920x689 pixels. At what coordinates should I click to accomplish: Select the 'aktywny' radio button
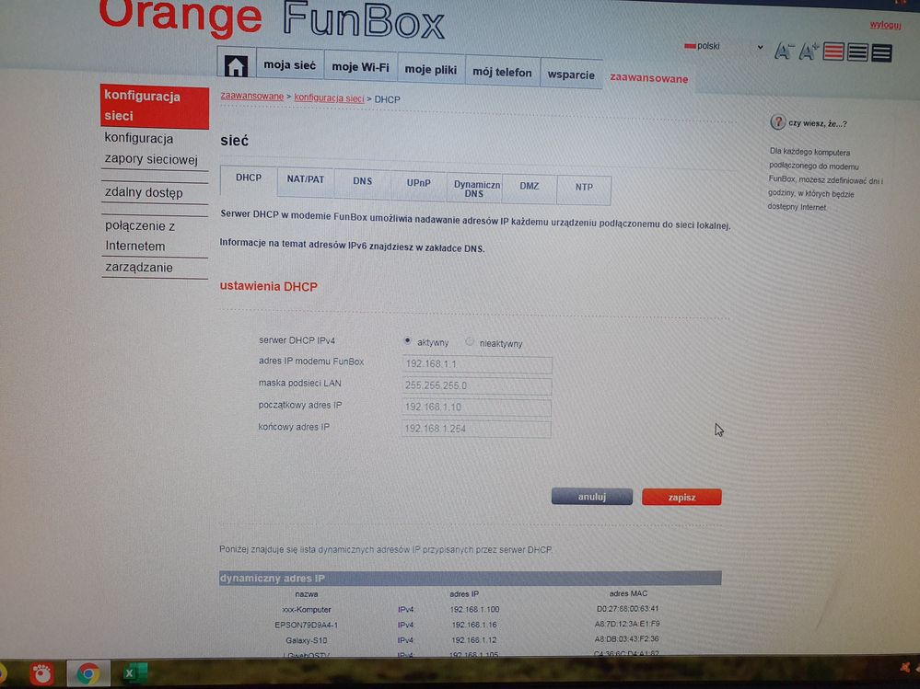click(407, 340)
